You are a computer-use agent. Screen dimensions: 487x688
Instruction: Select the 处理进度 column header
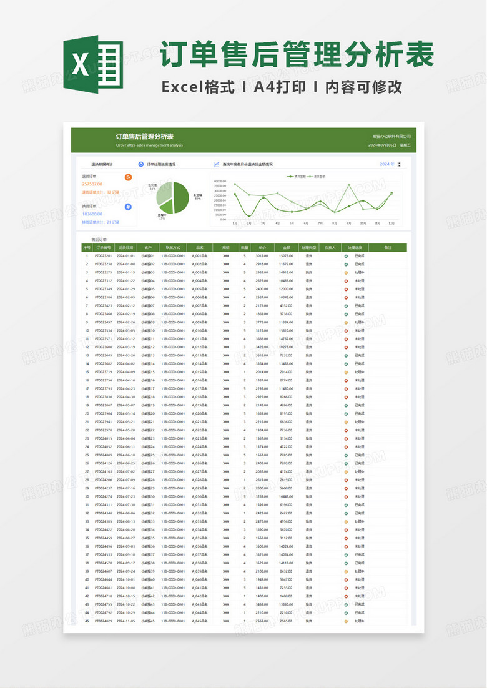(x=355, y=248)
